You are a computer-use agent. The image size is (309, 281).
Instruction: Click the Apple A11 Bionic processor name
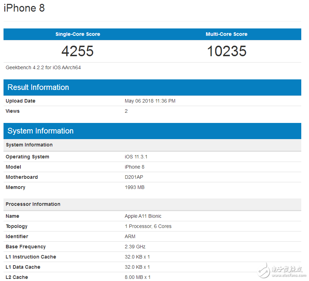point(143,216)
